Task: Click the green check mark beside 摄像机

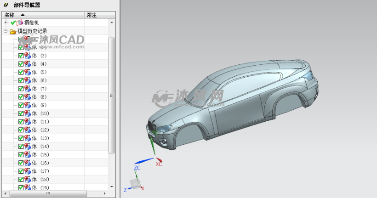Action: (x=13, y=23)
